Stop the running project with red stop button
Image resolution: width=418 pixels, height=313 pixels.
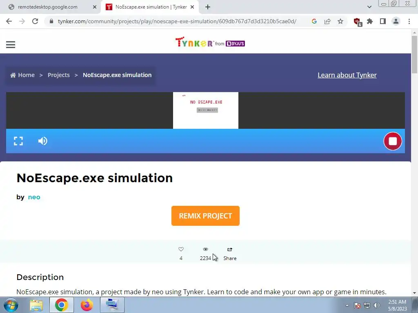(x=392, y=141)
